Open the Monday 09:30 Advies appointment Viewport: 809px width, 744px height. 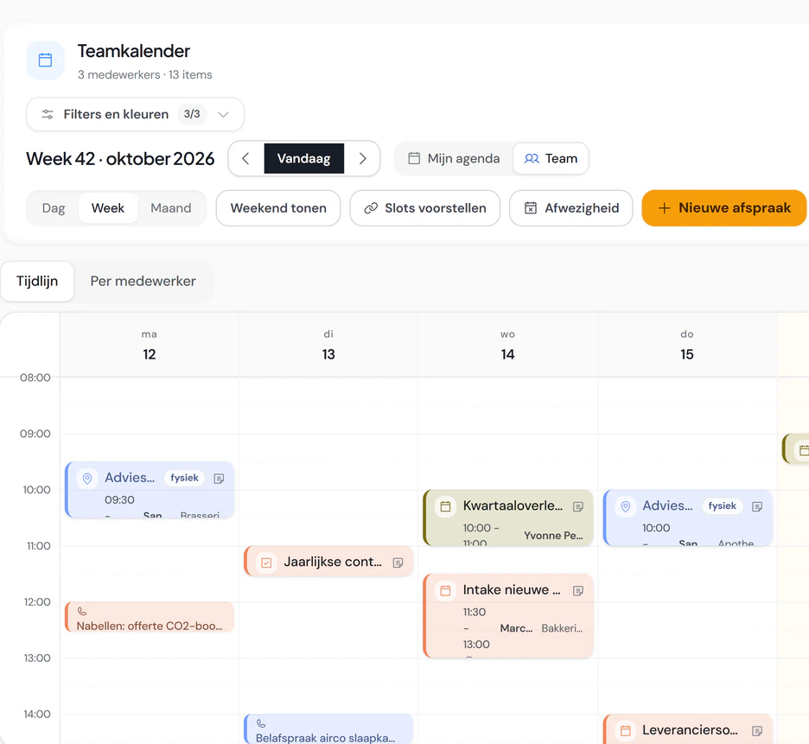pyautogui.click(x=150, y=490)
